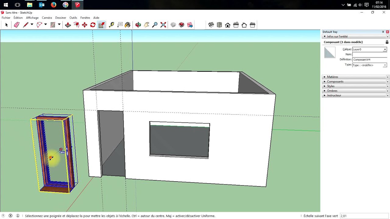Open File Explorer from taskbar
The width and height of the screenshot is (390, 219).
30,5
